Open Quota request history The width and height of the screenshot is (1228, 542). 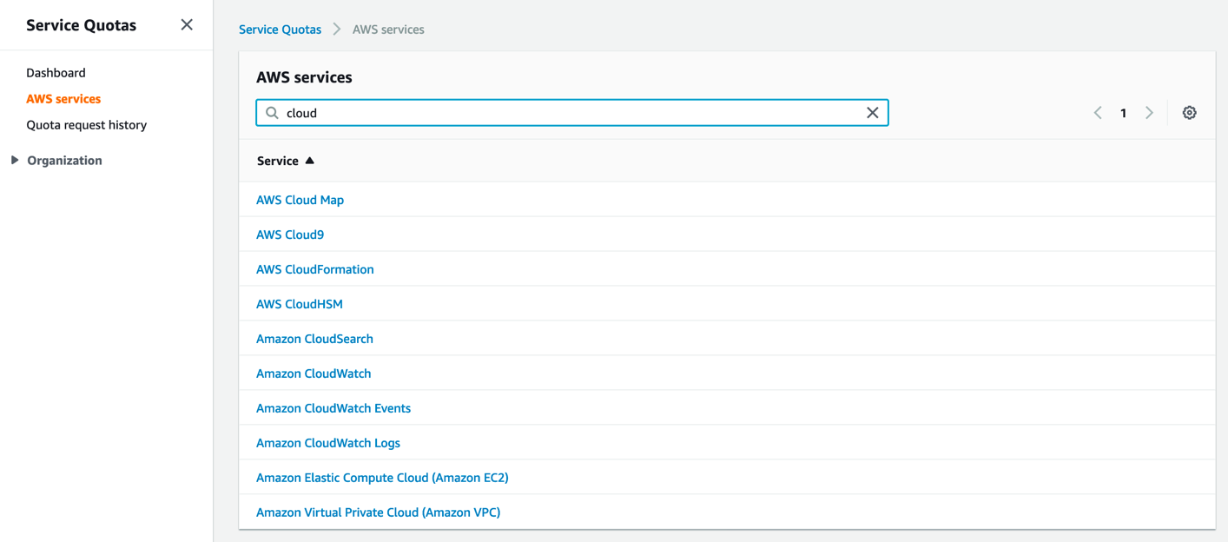(x=86, y=125)
